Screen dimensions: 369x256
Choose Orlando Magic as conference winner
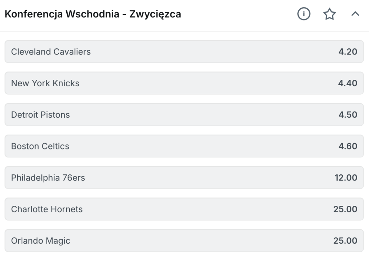184,240
